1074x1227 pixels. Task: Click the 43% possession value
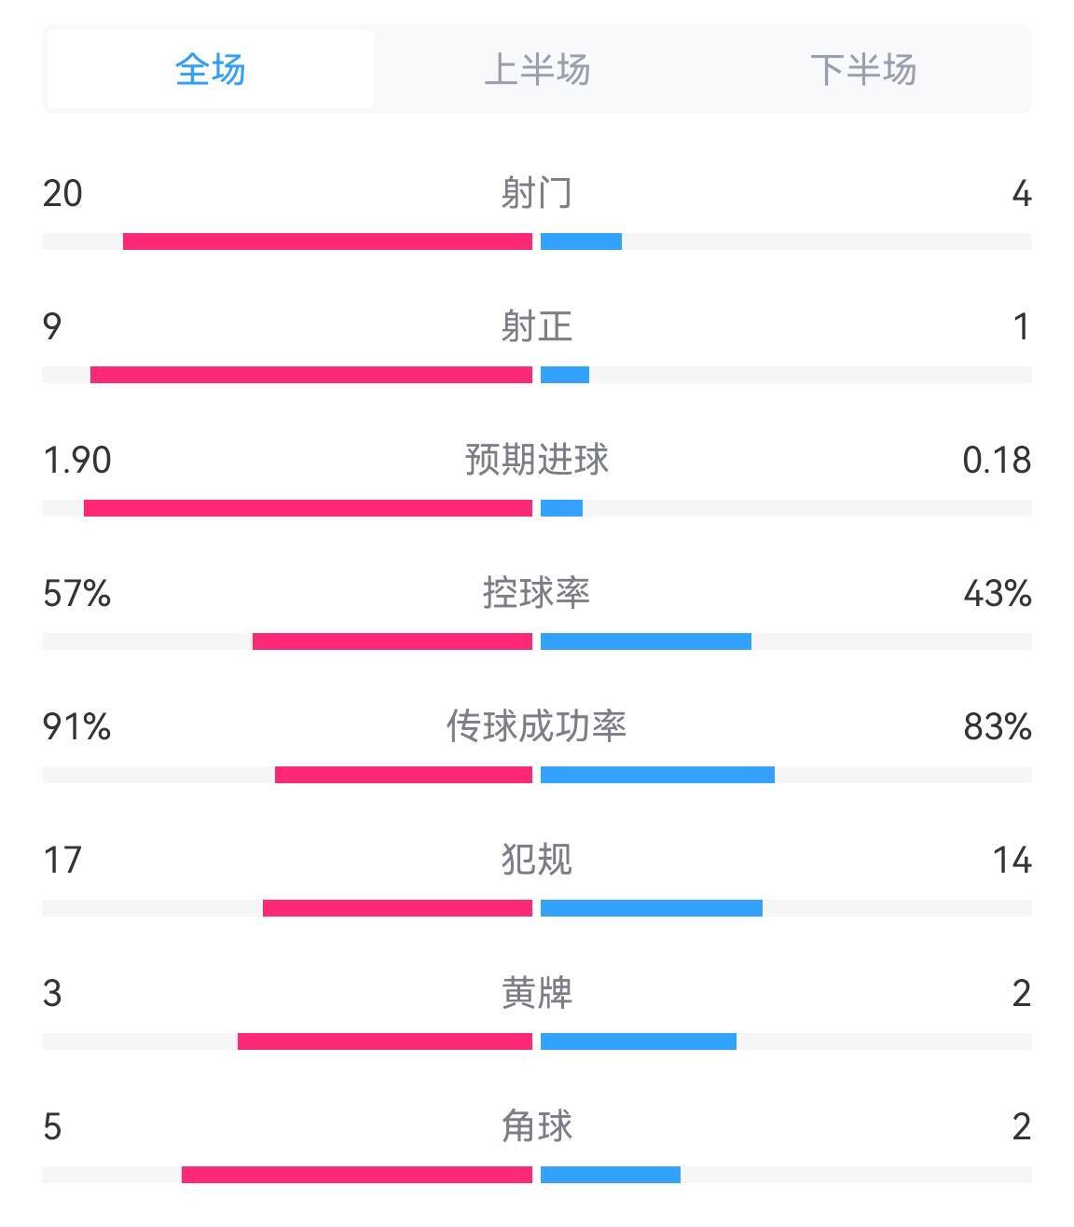[998, 593]
